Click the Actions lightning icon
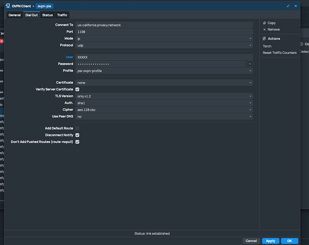This screenshot has width=309, height=245. tap(265, 39)
